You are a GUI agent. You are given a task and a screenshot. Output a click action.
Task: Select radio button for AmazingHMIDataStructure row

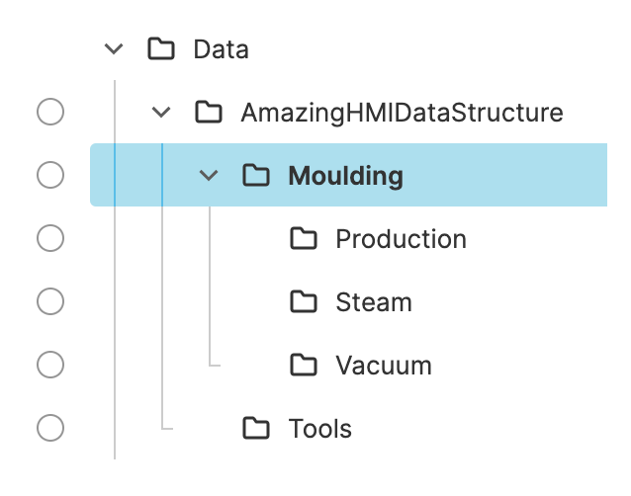pyautogui.click(x=50, y=112)
